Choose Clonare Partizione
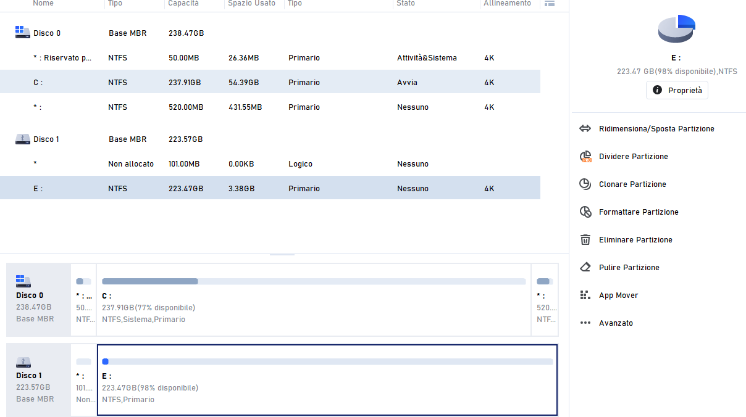Viewport: 746px width, 417px height. [x=632, y=184]
